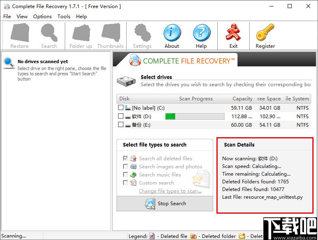Click the Select drives heading
The height and width of the screenshot is (240, 318).
click(x=156, y=77)
